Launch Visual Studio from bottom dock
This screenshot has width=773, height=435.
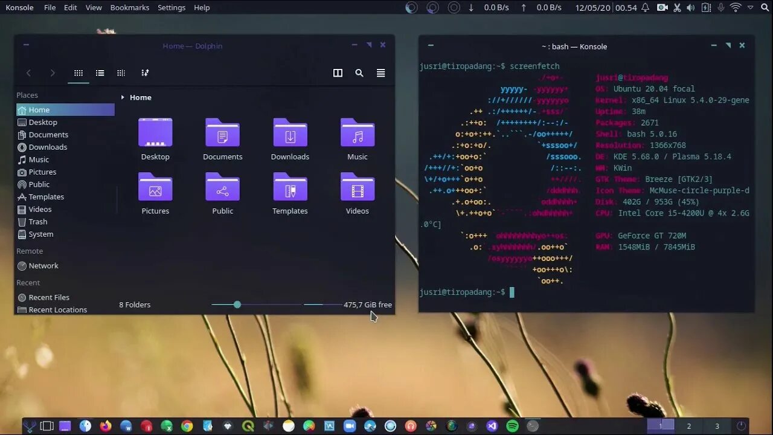492,426
